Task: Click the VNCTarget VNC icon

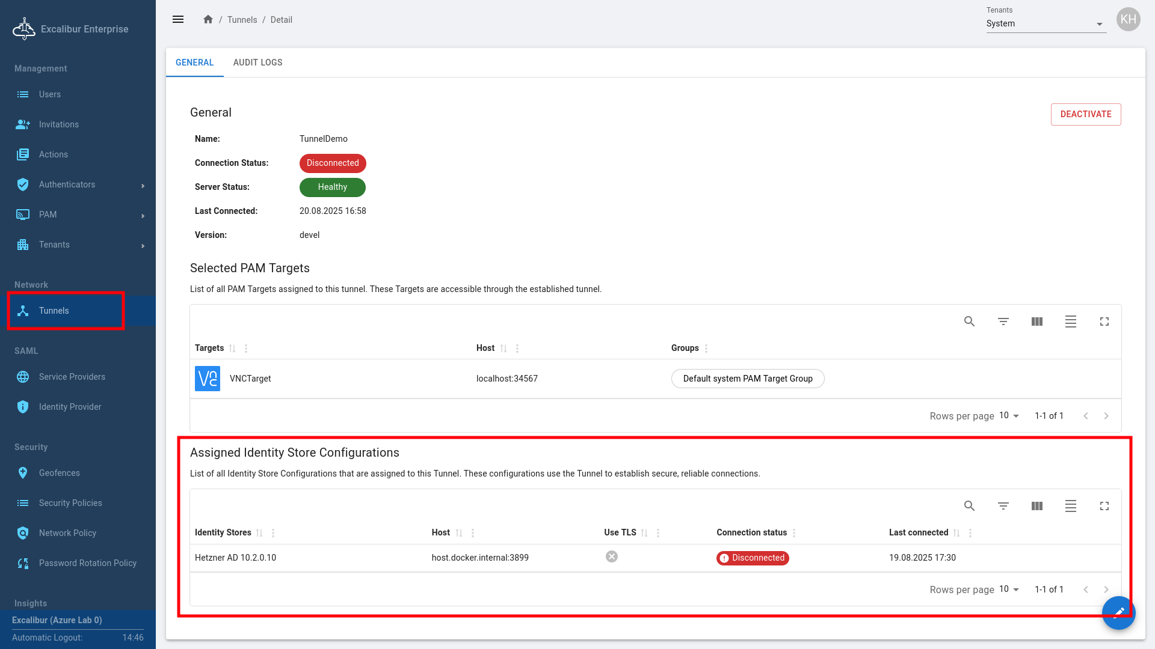Action: coord(208,379)
